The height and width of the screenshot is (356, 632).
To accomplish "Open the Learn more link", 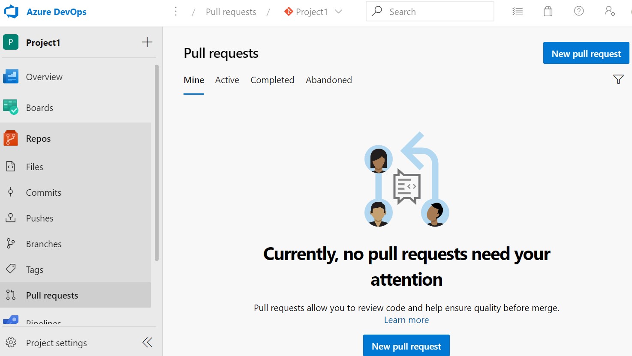I will pyautogui.click(x=406, y=320).
